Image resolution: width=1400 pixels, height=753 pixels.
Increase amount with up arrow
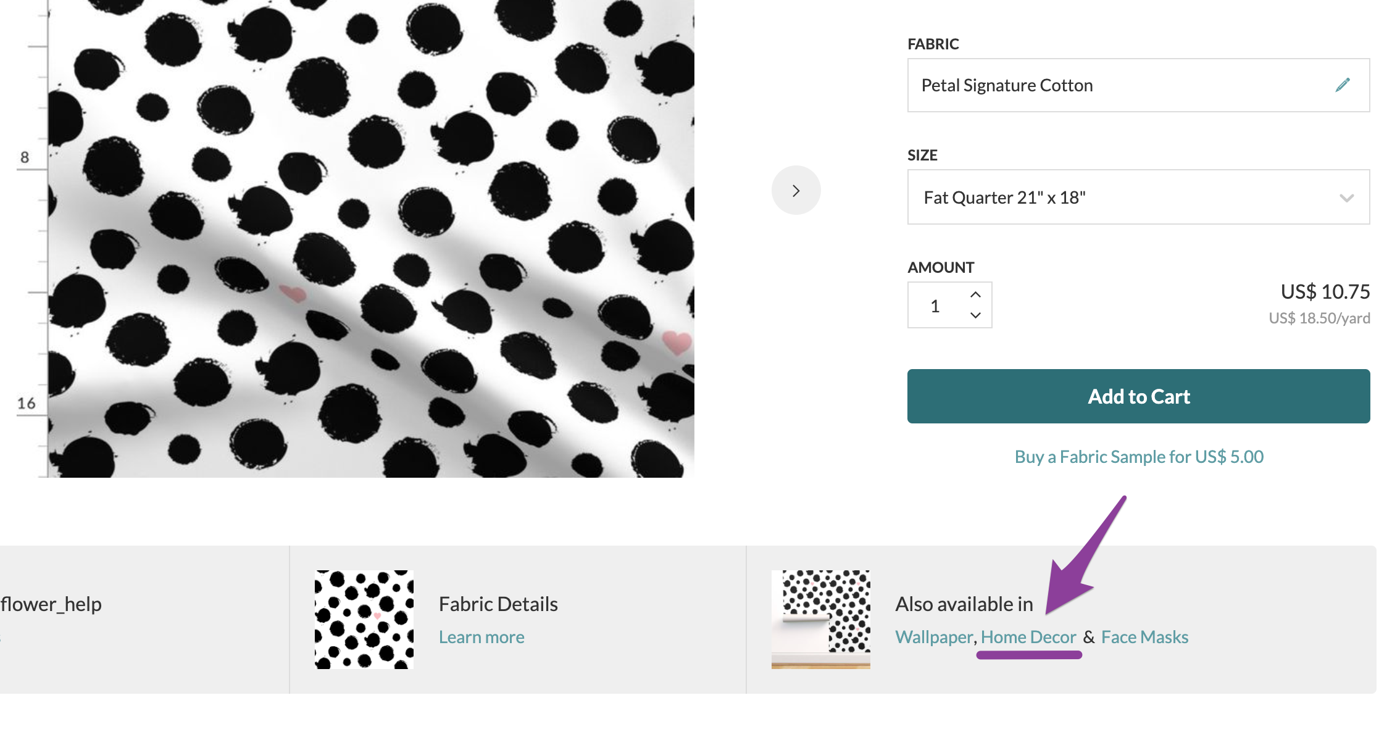975,294
